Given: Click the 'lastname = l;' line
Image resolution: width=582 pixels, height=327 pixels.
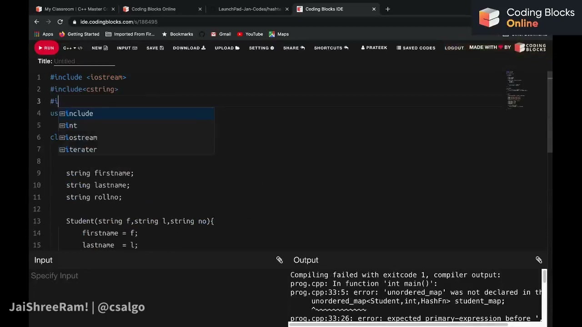Looking at the screenshot, I should (110, 245).
